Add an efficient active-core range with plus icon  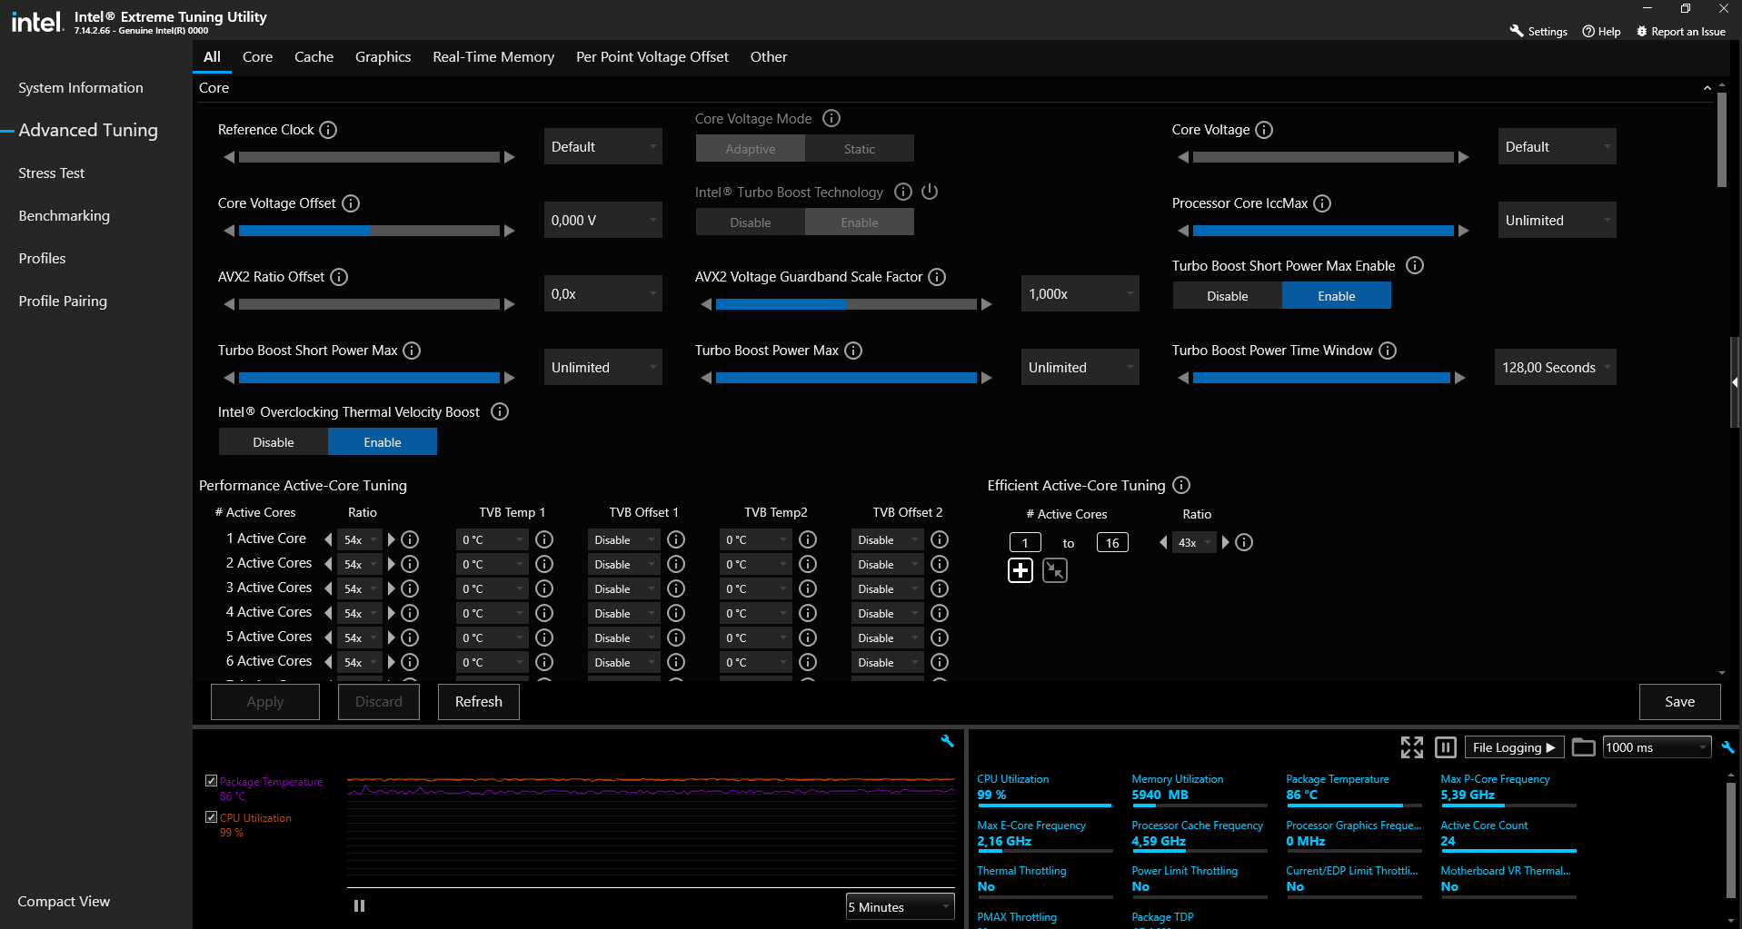[x=1020, y=570]
